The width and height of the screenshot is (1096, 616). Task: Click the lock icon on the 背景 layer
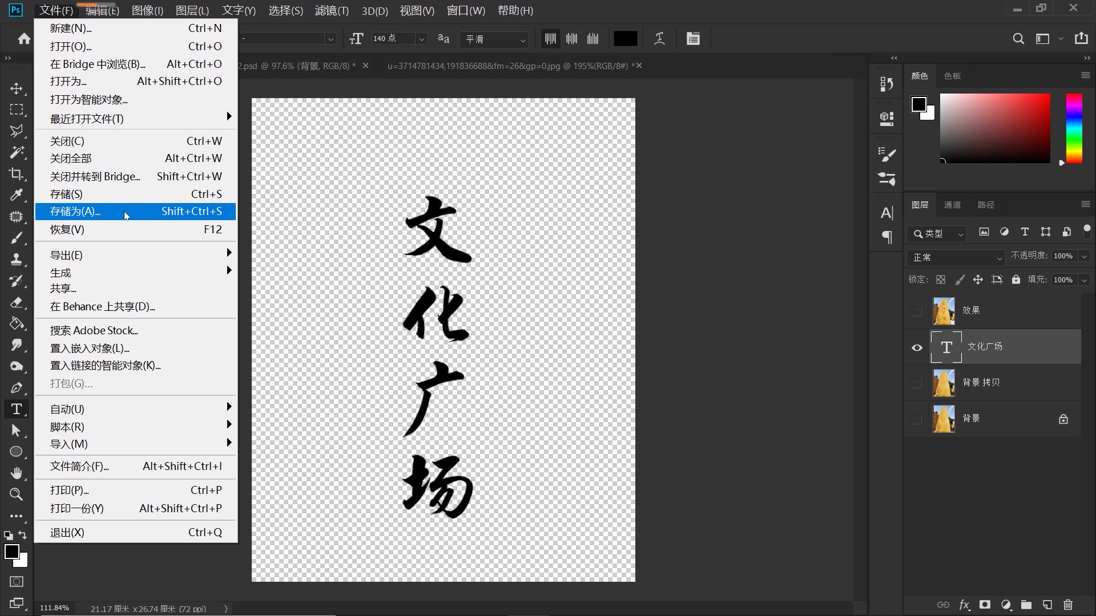tap(1063, 418)
